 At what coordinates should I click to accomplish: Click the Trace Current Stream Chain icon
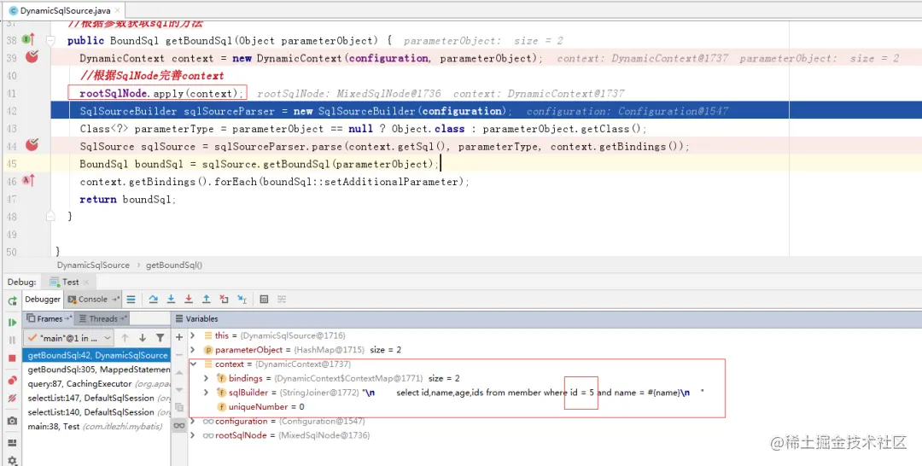282,299
